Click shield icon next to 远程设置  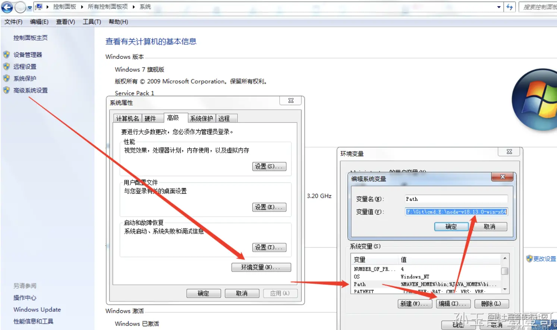pos(6,67)
